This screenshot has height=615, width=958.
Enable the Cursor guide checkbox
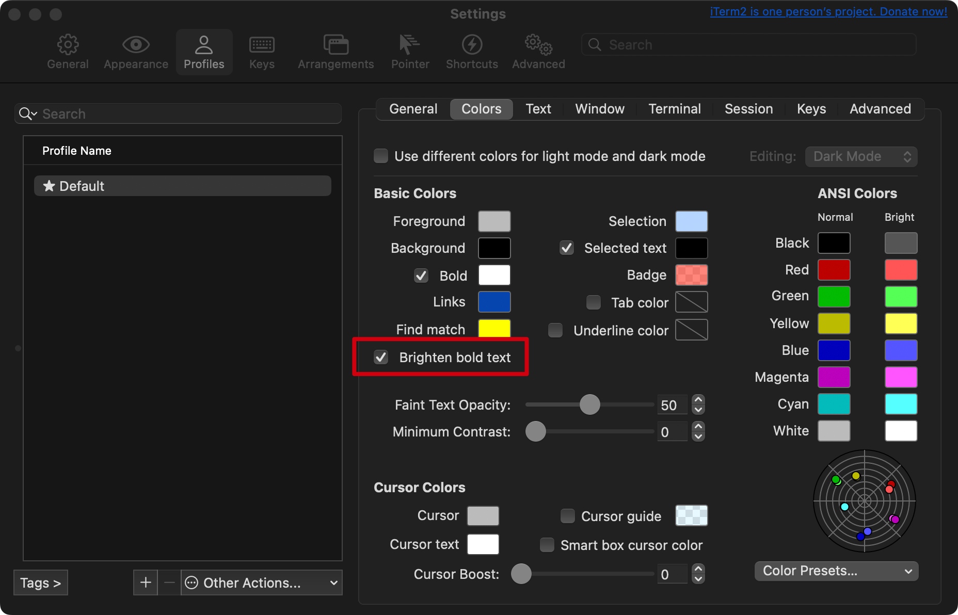coord(568,516)
